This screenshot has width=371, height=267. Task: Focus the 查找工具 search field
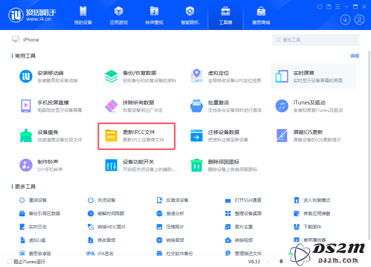315,40
